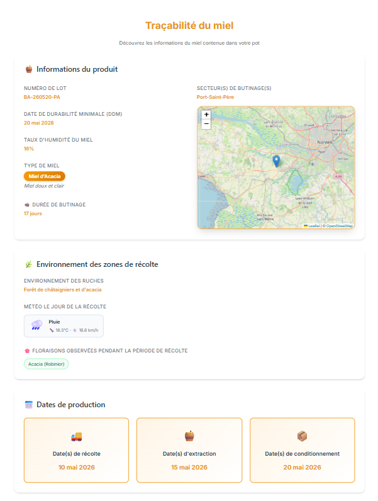This screenshot has width=378, height=501.
Task: Click the honey pot icon in extraction card
Action: point(189,436)
